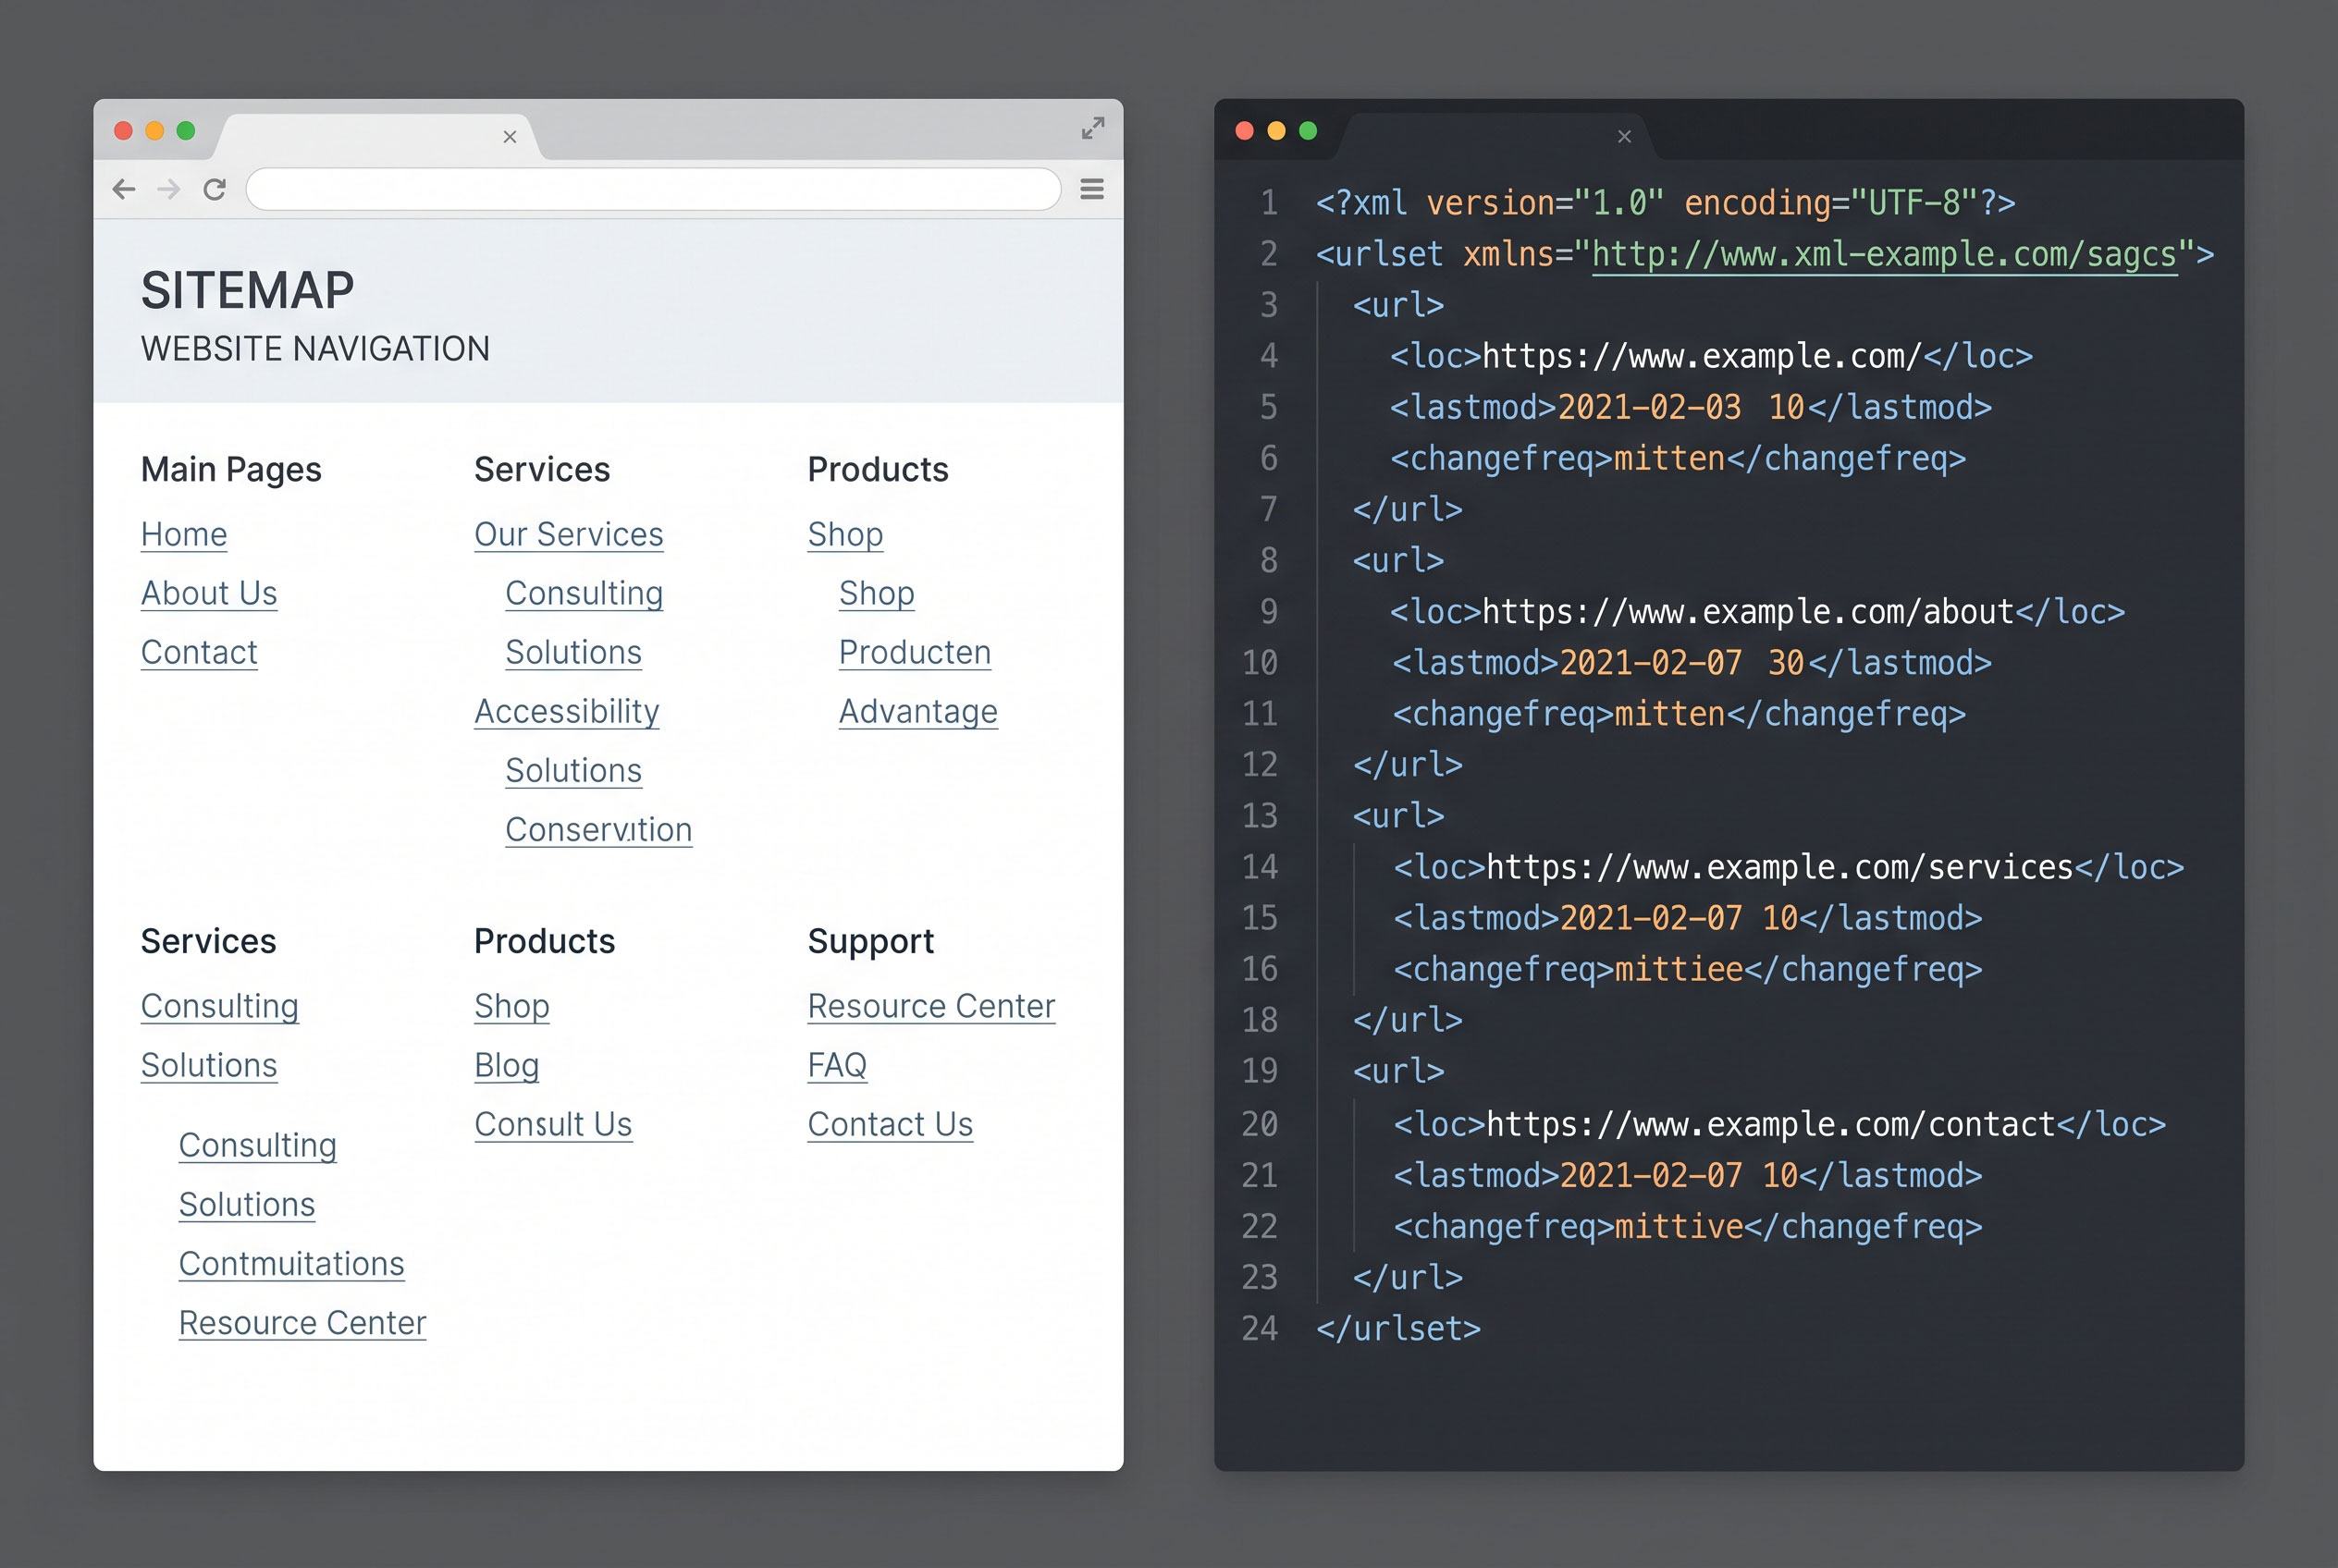Click the yellow minimize dot of code editor

(1276, 131)
